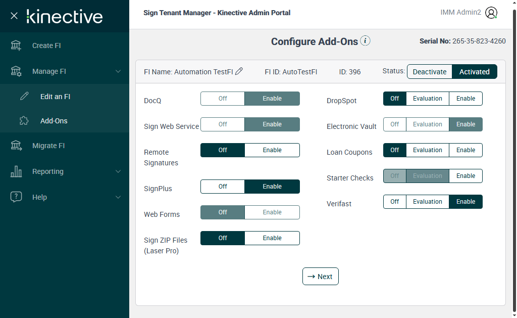The image size is (517, 318).
Task: Set DropSpot to Evaluation
Action: [x=427, y=99]
